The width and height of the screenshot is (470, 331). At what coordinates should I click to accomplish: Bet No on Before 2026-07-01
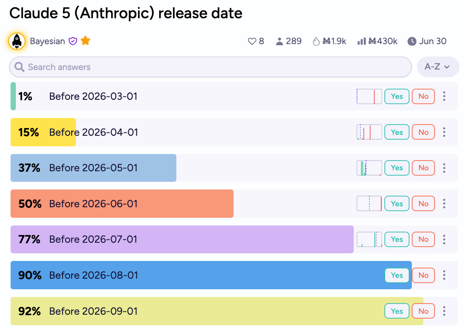[x=423, y=239]
